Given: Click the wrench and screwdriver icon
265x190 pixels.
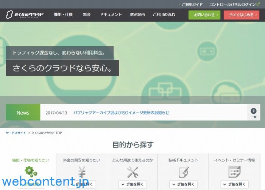Looking at the screenshot, I should tap(132, 172).
